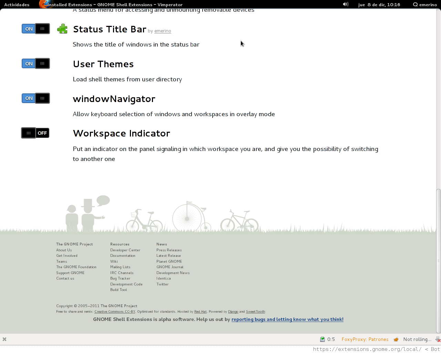The image size is (441, 353).
Task: Click the green puzzle piece extension icon
Action: point(62,29)
